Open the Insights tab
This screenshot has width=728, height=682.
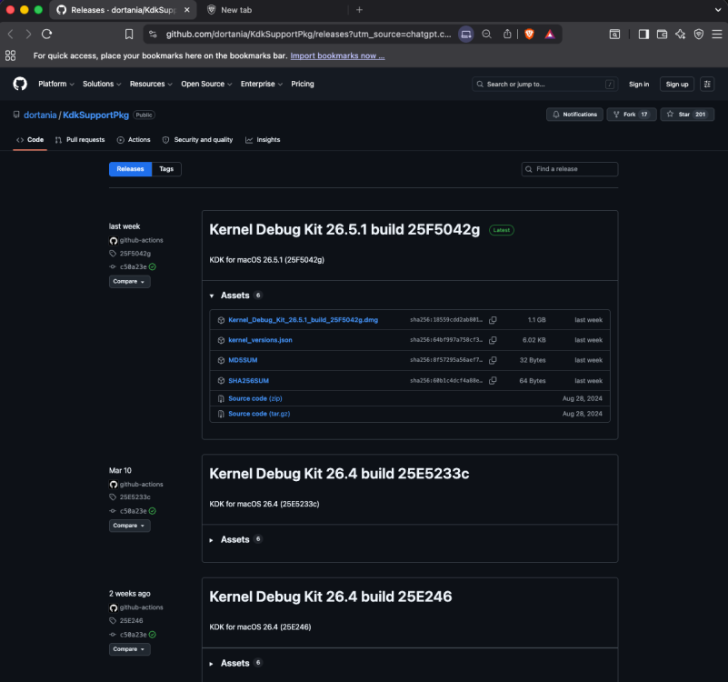click(263, 140)
